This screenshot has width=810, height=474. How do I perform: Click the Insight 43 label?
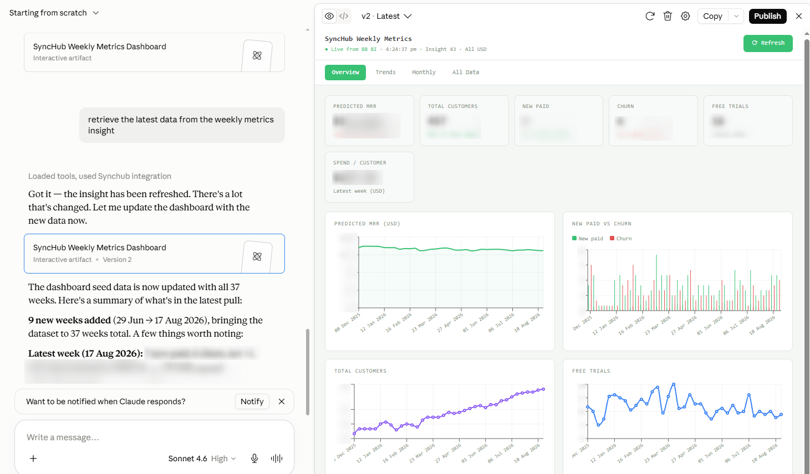[441, 49]
